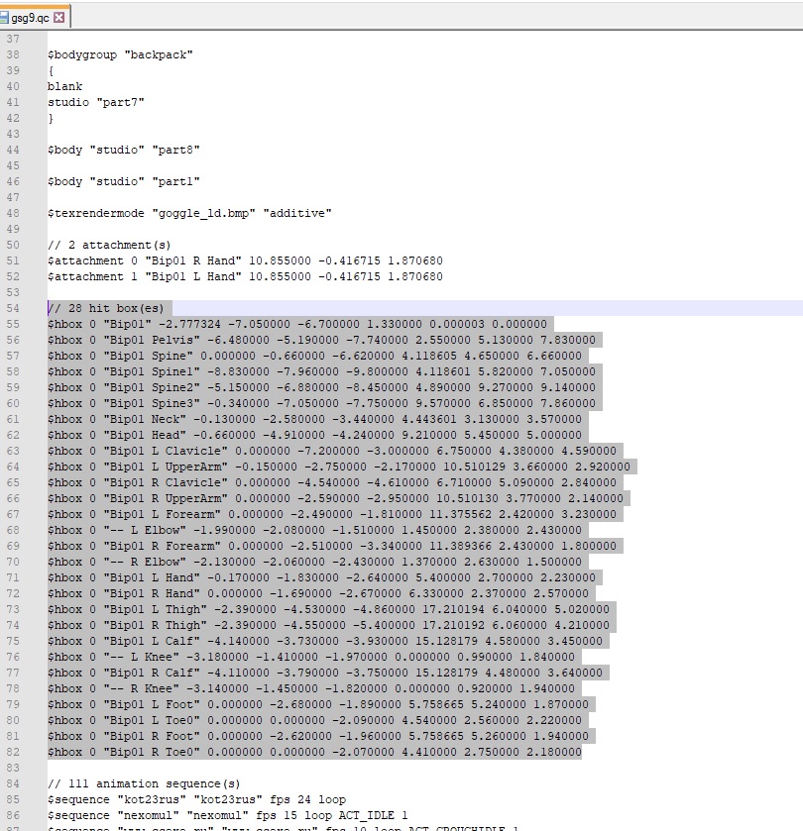Click the word "blank" on line 40
The height and width of the screenshot is (831, 803).
tap(64, 86)
